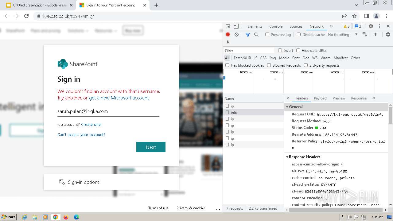The image size is (393, 221).
Task: Focus the network Filter text box
Action: (x=249, y=51)
